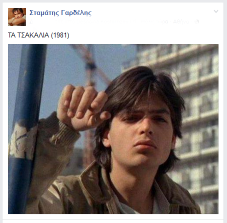Click the globe audience privacy icon
Image resolution: width=227 pixels, height=223 pixels.
click(x=197, y=21)
